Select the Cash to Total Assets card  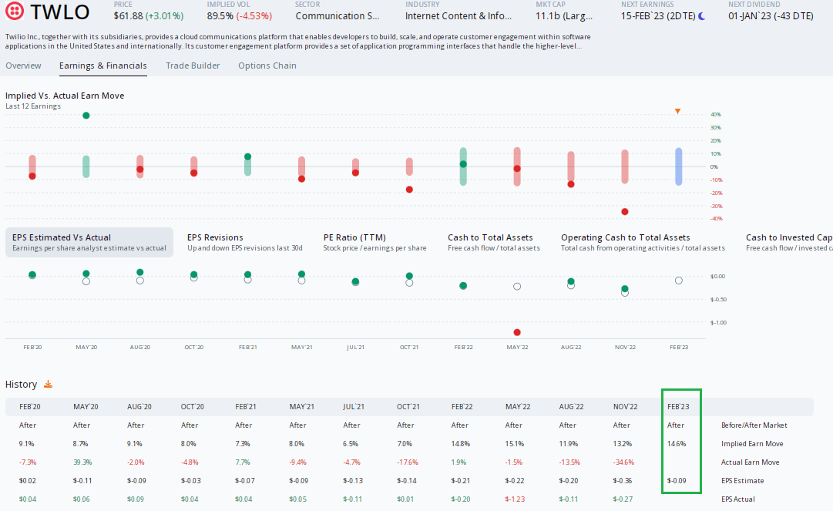tap(493, 242)
